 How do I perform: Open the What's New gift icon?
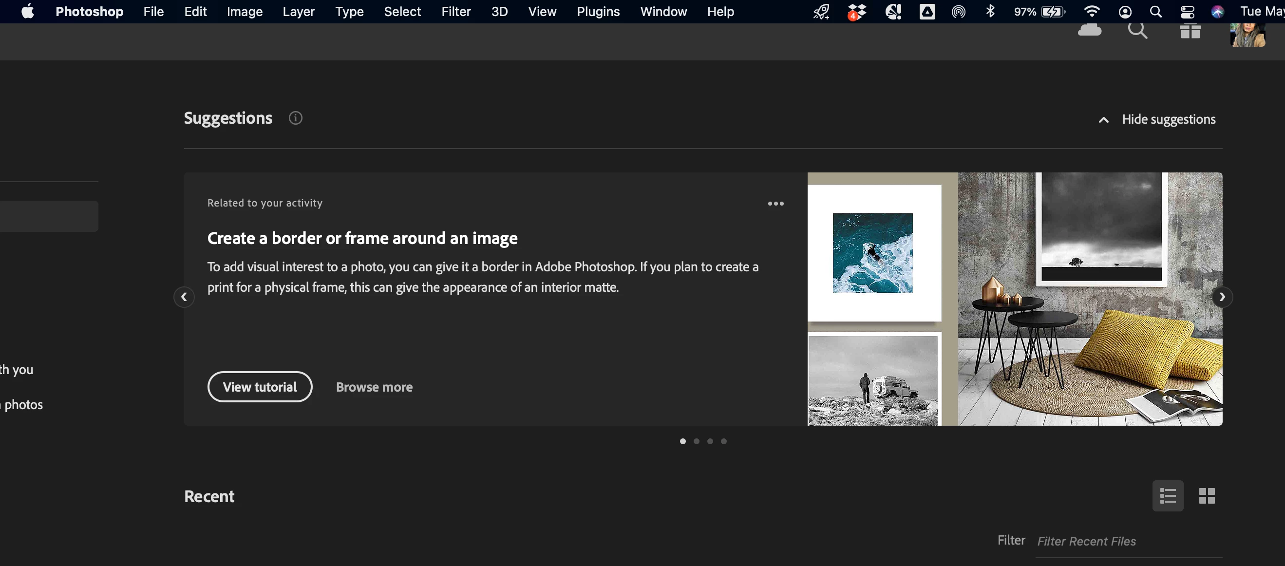coord(1190,31)
